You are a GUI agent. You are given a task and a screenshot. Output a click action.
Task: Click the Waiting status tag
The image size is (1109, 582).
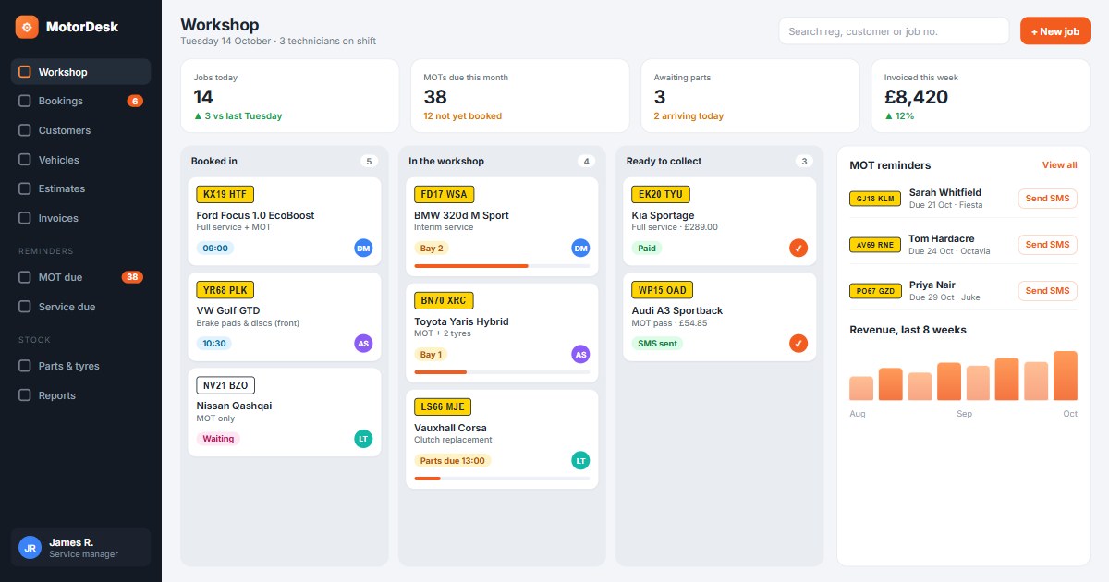click(x=218, y=439)
